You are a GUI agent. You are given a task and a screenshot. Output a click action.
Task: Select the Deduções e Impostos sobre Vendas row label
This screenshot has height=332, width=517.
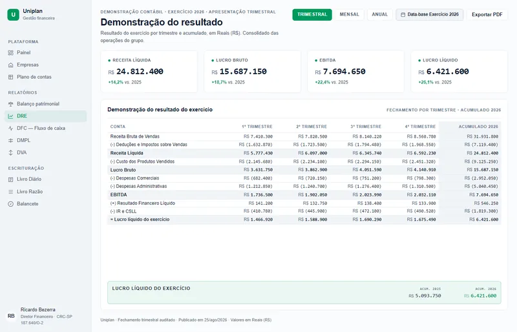tap(149, 145)
